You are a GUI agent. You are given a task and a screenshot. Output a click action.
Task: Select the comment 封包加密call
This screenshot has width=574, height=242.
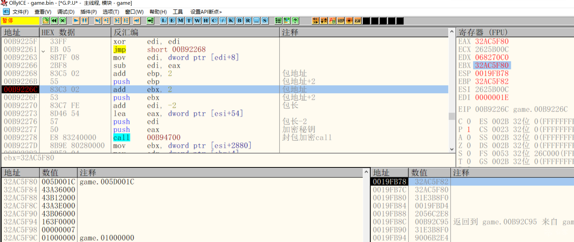point(307,138)
